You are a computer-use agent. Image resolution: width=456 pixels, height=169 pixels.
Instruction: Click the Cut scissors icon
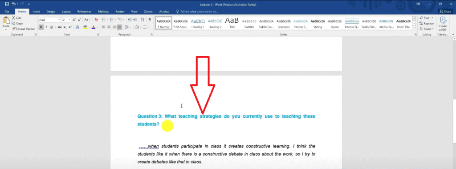pyautogui.click(x=14, y=18)
